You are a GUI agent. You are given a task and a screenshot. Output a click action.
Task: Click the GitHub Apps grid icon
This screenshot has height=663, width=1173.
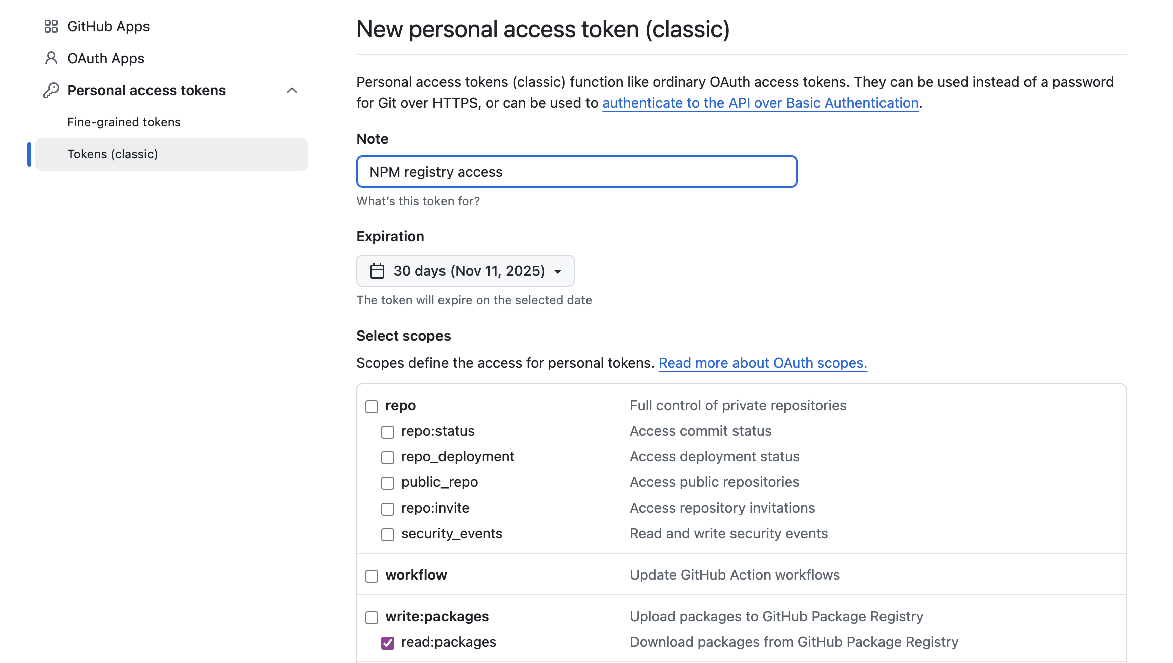tap(51, 26)
